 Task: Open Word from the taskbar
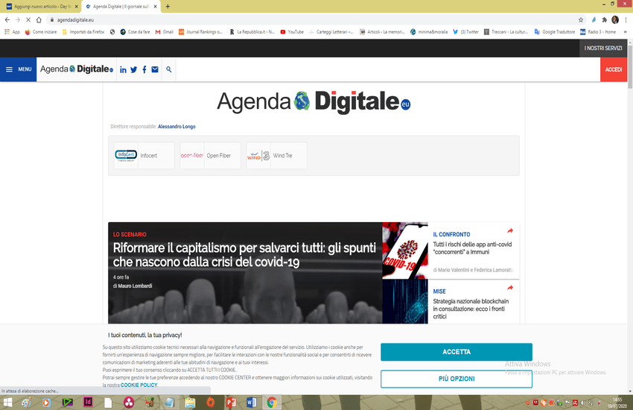[252, 403]
